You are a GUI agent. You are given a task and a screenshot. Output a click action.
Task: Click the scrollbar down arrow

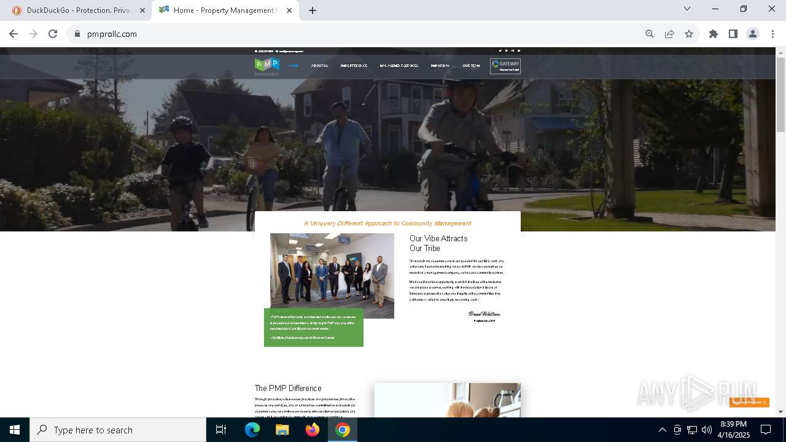tap(780, 411)
